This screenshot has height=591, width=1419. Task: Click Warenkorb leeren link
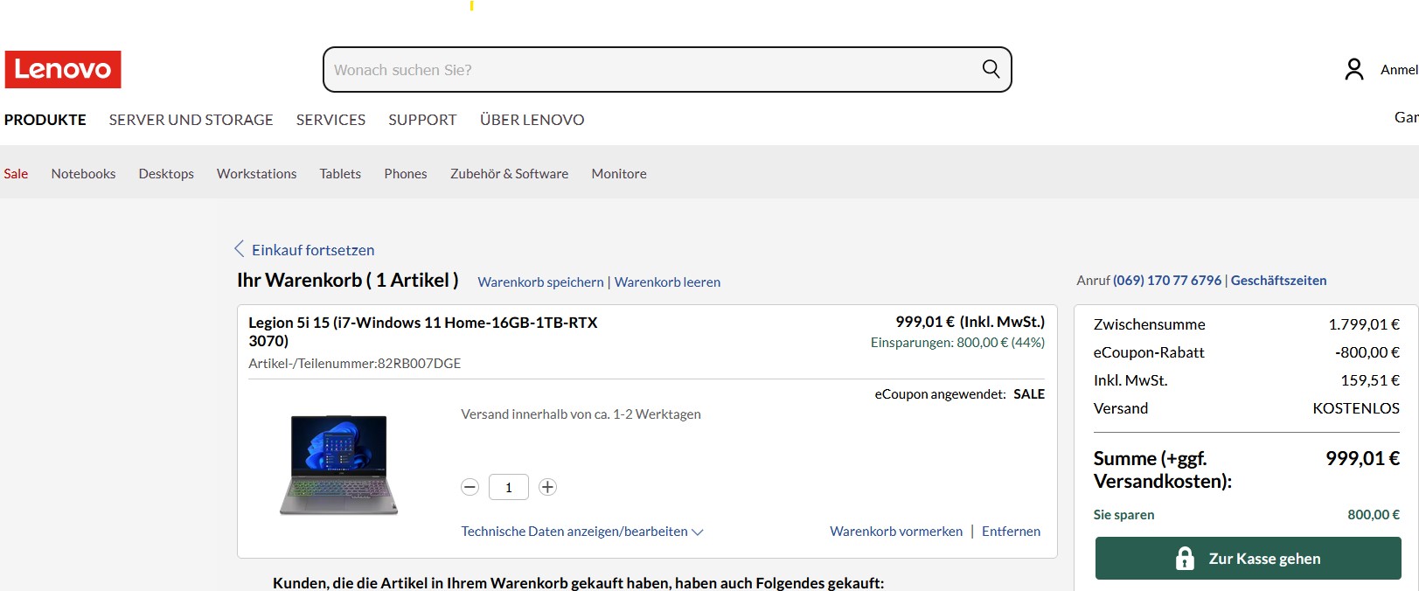[667, 282]
